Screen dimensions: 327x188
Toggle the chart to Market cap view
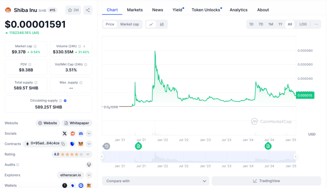[x=129, y=25]
